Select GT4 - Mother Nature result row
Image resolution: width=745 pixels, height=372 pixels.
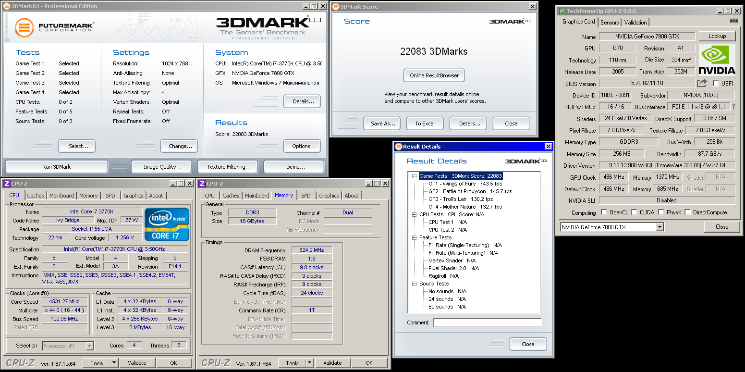click(x=465, y=207)
